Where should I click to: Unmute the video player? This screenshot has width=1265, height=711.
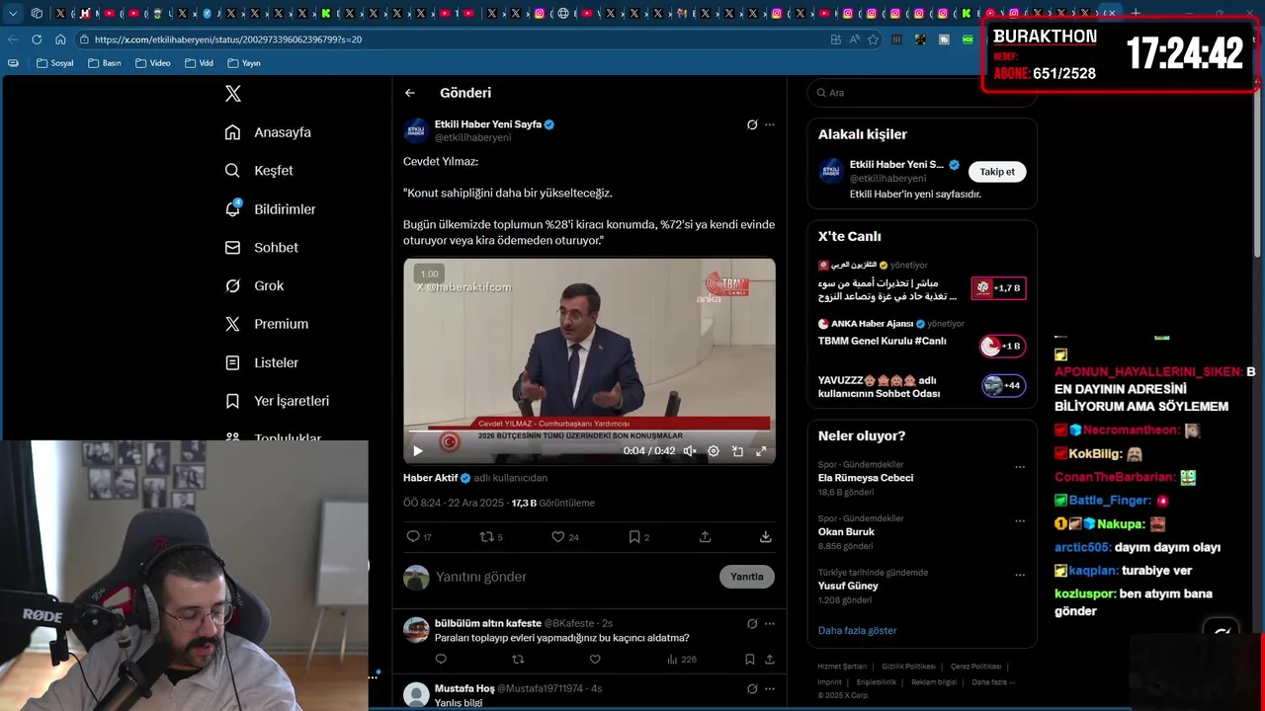[690, 450]
